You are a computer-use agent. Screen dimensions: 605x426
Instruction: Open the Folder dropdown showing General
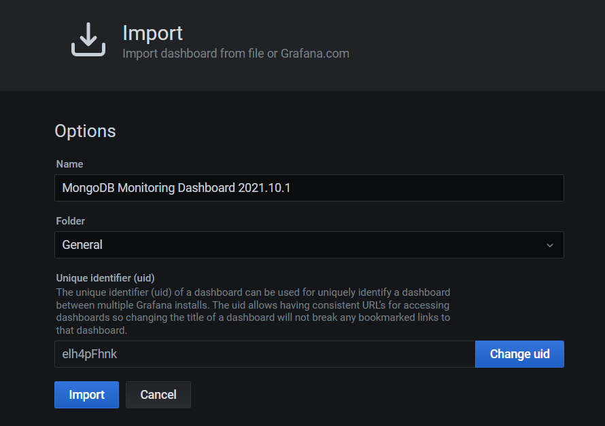click(309, 245)
